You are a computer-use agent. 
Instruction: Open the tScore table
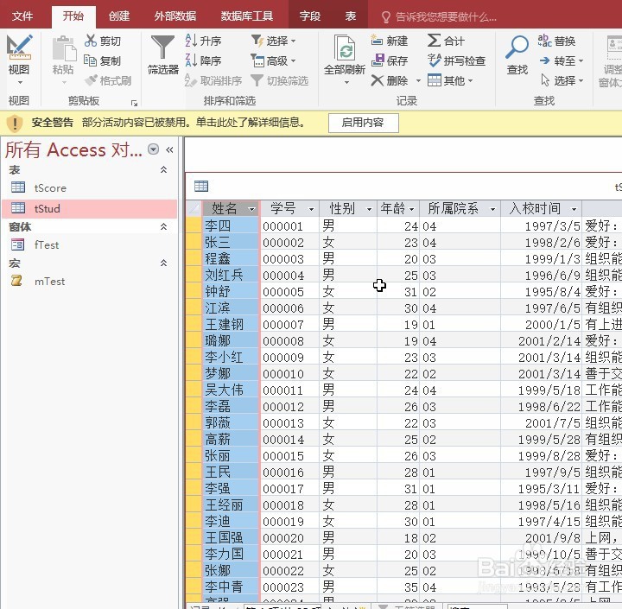(50, 188)
